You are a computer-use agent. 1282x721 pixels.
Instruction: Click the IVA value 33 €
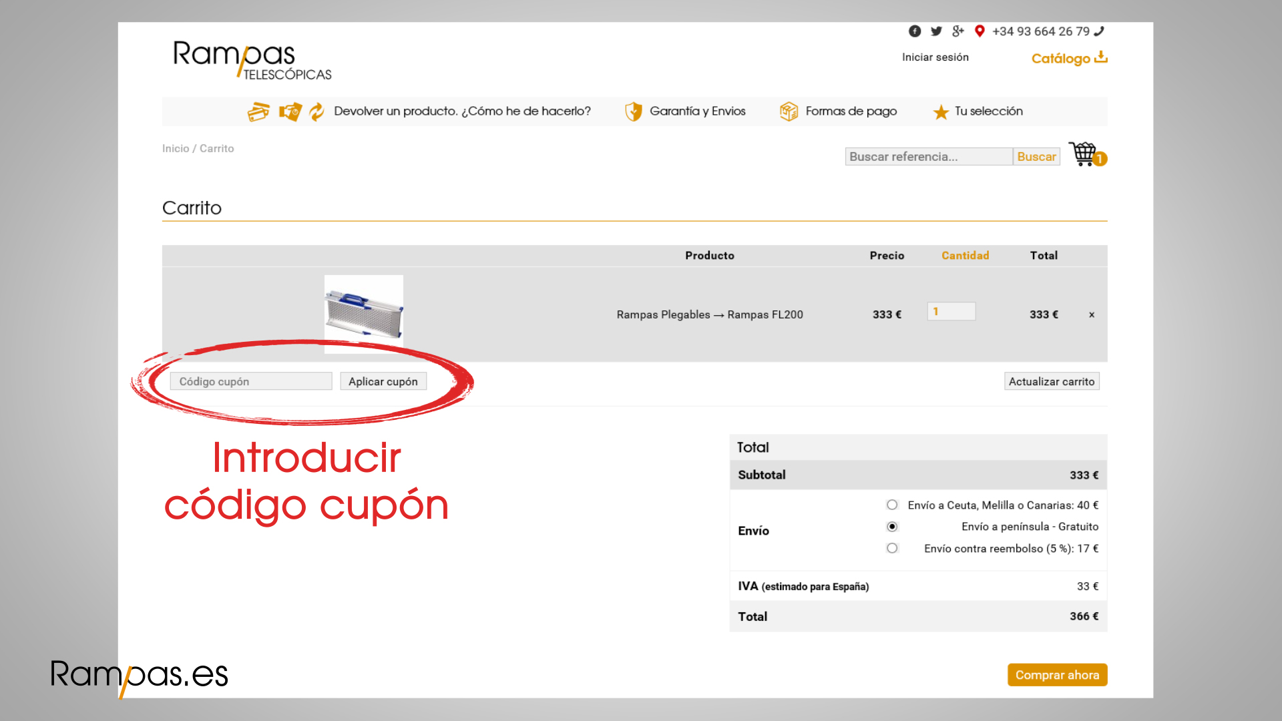coord(1088,586)
